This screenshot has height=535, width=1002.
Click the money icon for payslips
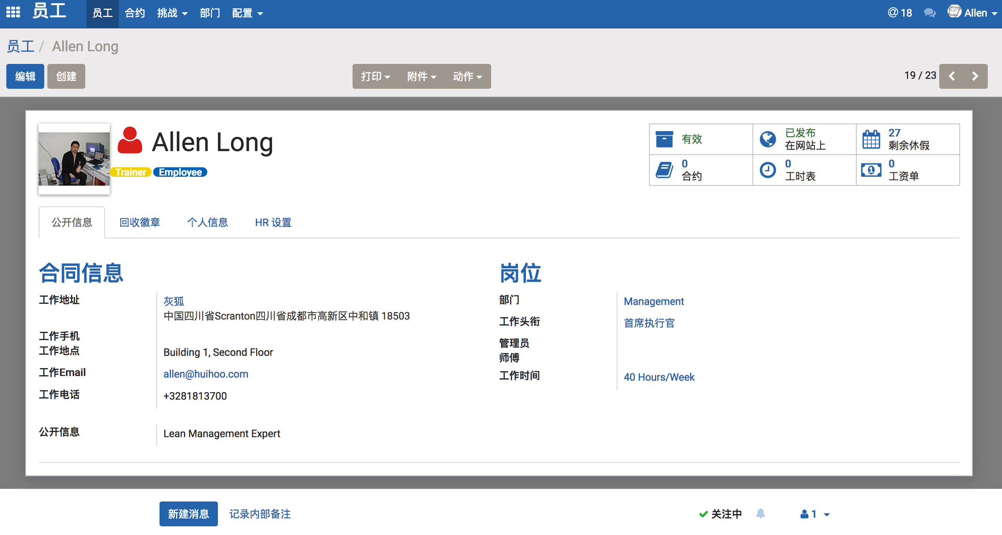[x=871, y=170]
